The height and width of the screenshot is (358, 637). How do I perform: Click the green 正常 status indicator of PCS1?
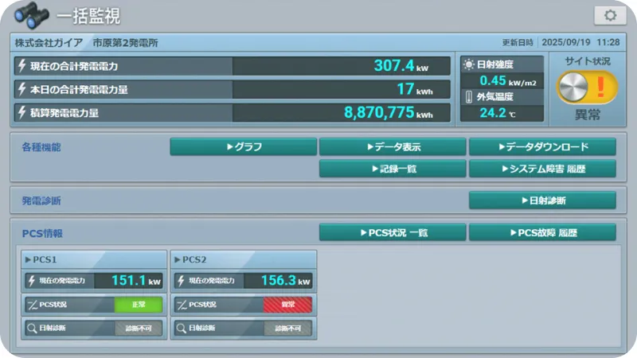[x=138, y=305]
